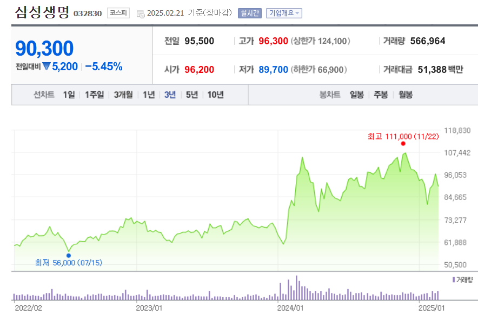Click the 상한가 124,100 text
Image resolution: width=478 pixels, height=314 pixels.
321,41
